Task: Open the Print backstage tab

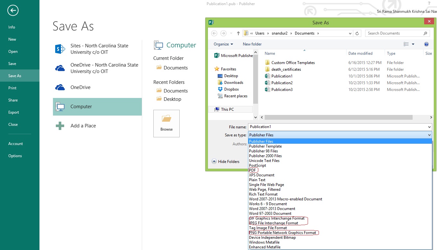Action: (20, 88)
